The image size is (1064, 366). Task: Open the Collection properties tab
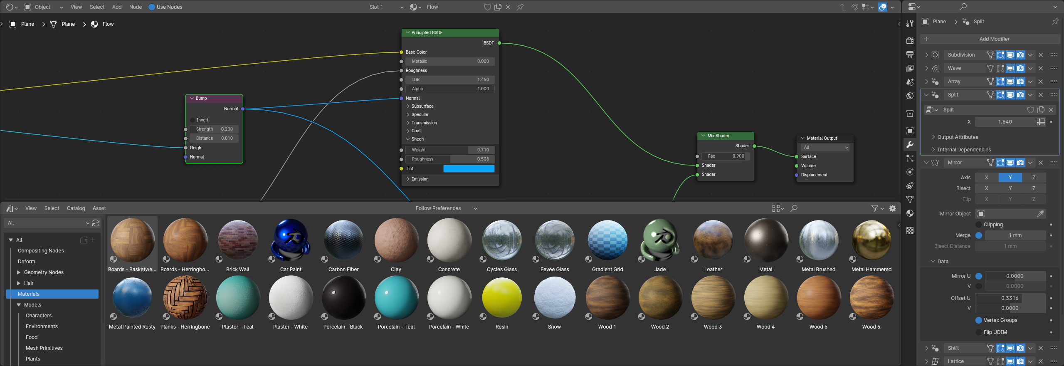[x=910, y=114]
